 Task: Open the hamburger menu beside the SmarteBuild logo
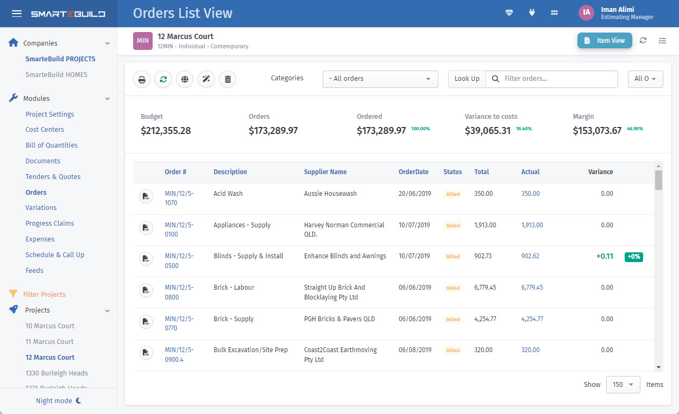click(16, 13)
